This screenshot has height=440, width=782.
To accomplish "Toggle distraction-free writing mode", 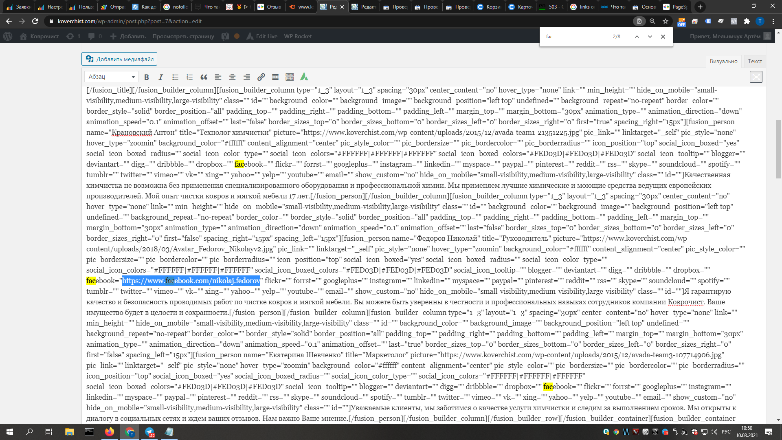I will click(x=756, y=77).
